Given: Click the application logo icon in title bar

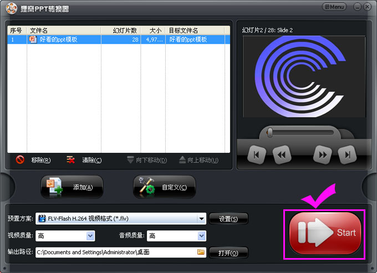Looking at the screenshot, I should pos(11,9).
